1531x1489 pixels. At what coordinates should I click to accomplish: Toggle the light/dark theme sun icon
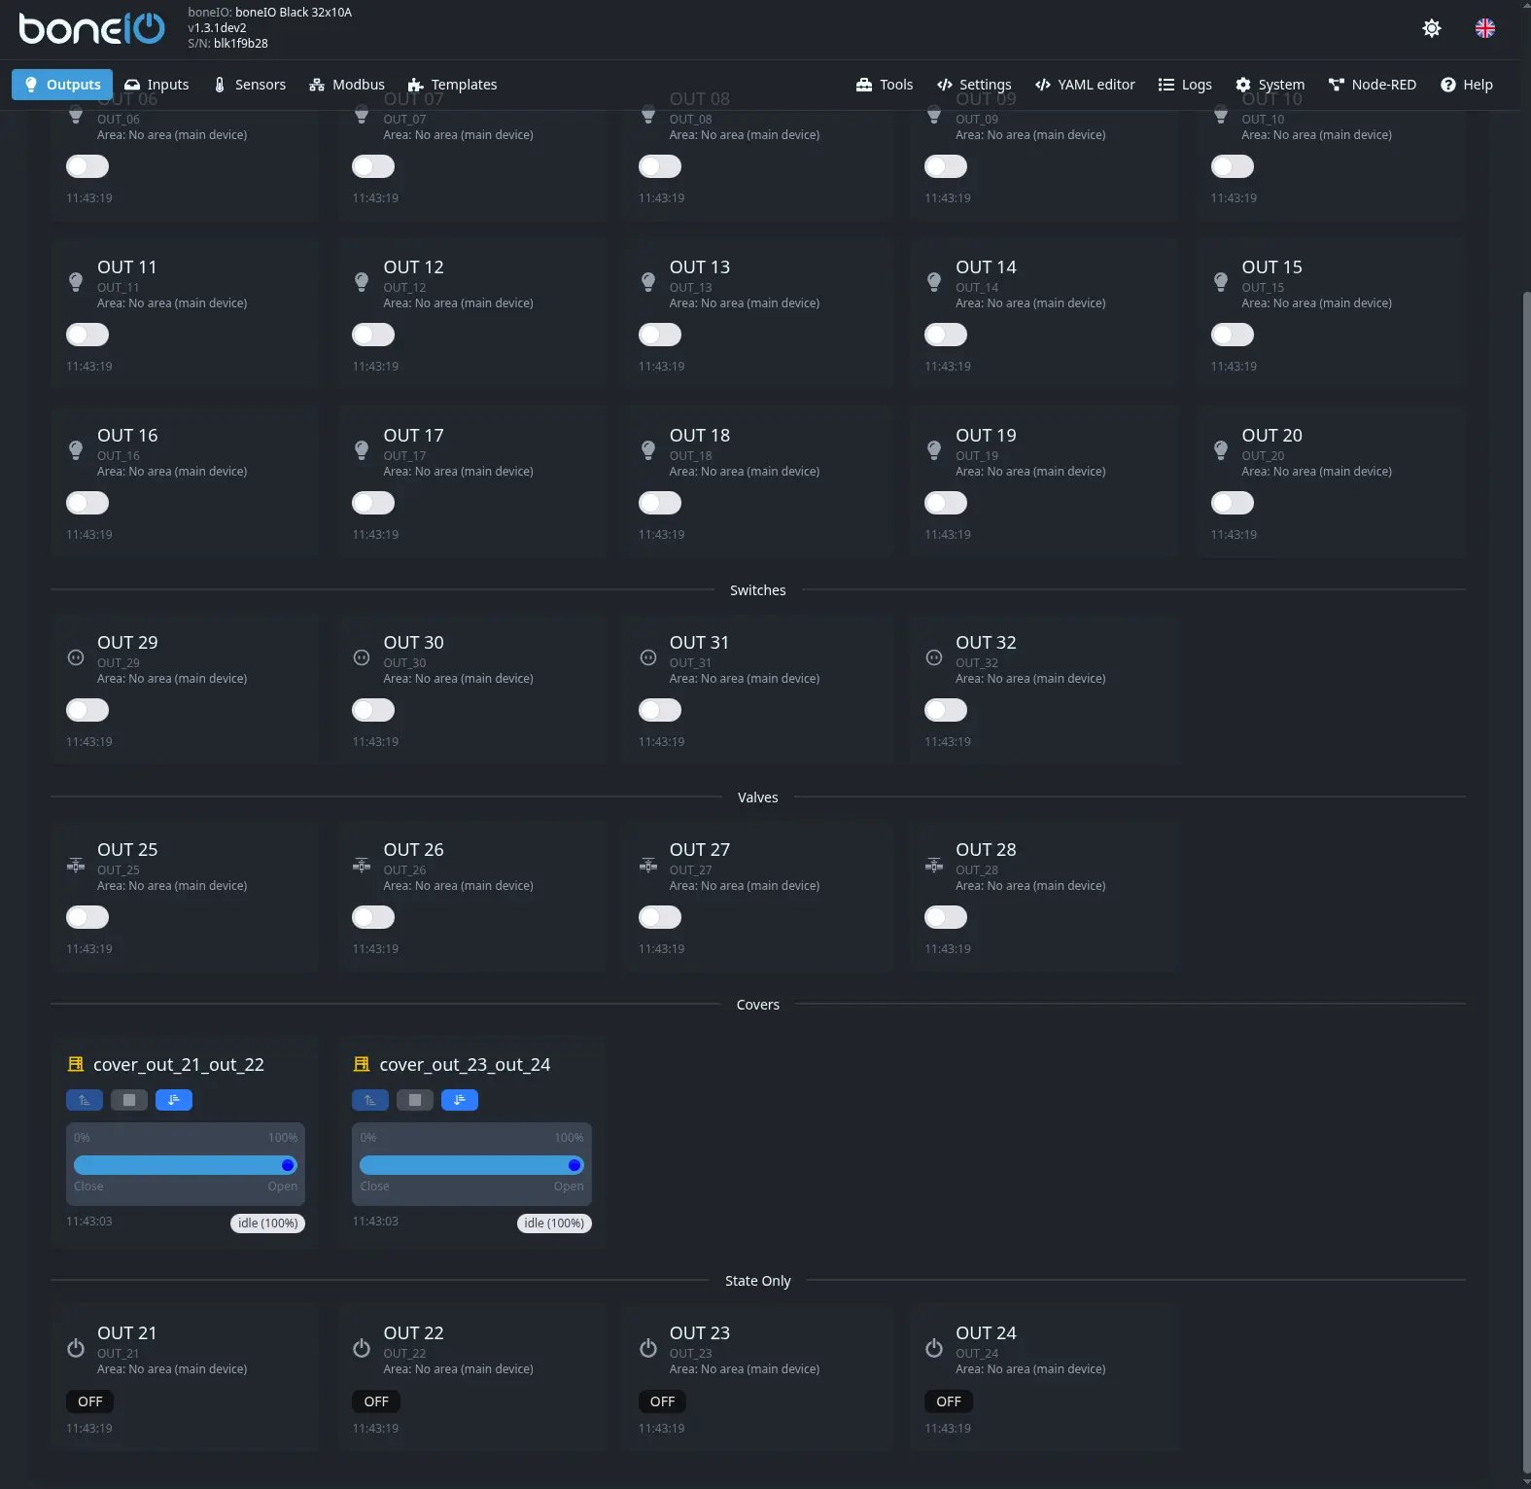pyautogui.click(x=1431, y=28)
